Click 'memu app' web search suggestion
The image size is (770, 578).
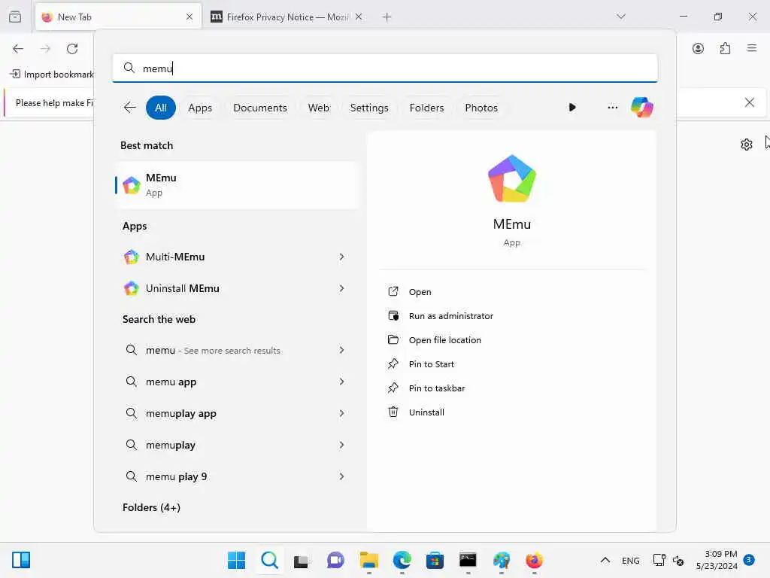click(x=171, y=382)
